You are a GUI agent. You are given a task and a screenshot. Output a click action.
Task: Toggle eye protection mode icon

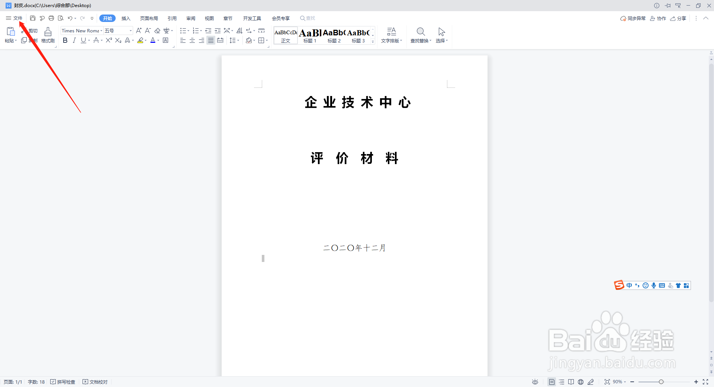[x=535, y=382]
